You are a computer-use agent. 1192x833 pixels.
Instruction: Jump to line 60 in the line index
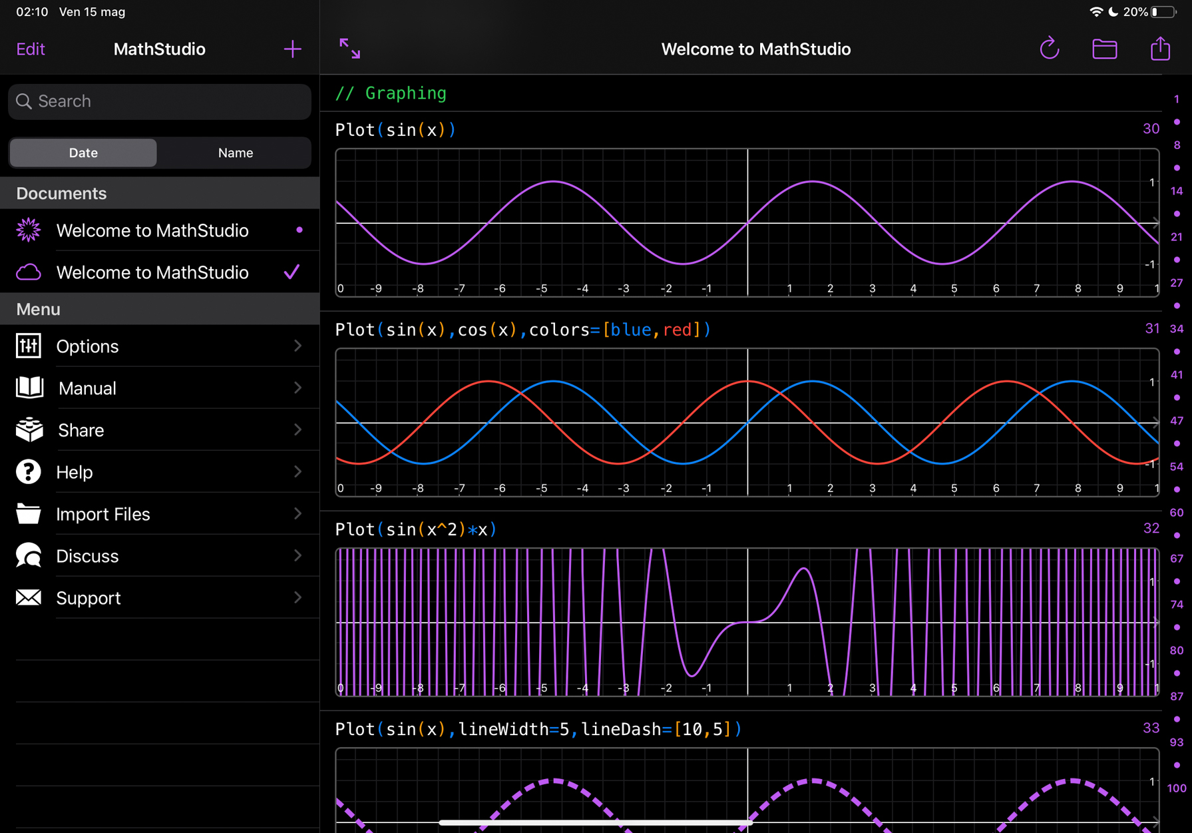click(x=1177, y=513)
